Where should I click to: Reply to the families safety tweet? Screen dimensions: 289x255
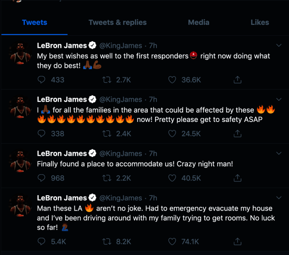tap(41, 133)
